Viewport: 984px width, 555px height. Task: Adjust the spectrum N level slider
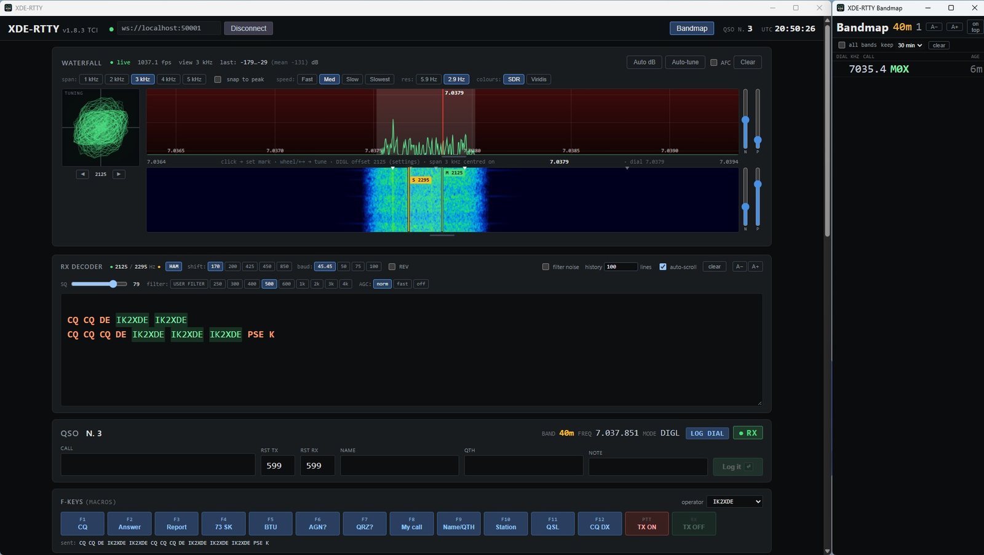[745, 120]
